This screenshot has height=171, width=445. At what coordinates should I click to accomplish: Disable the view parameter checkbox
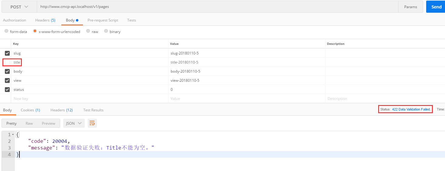click(x=7, y=81)
